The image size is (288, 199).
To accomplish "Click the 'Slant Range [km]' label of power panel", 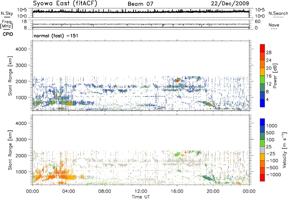I will (10, 76).
